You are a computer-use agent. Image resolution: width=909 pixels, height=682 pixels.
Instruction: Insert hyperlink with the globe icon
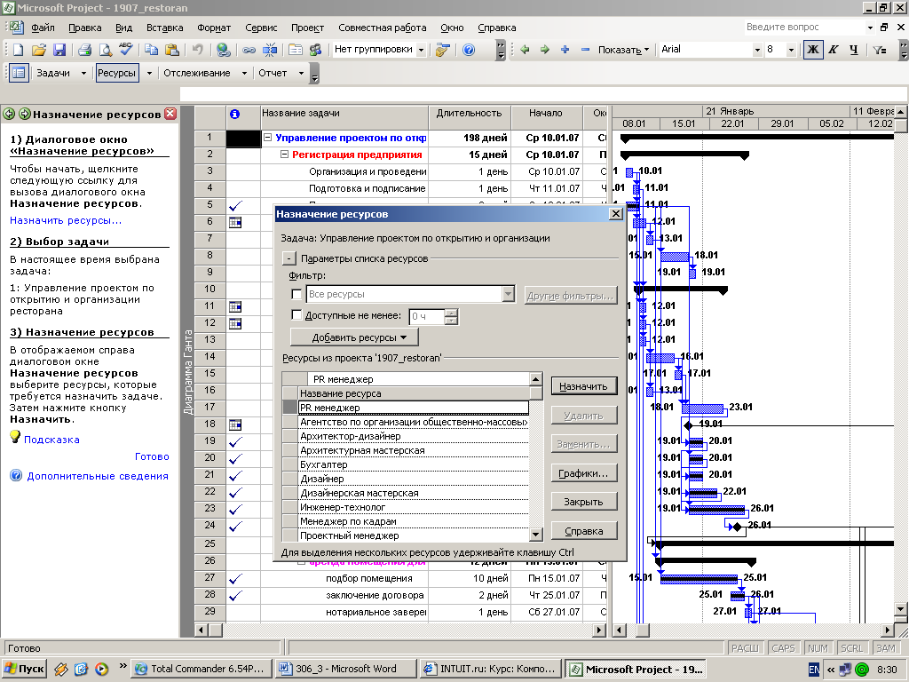tap(223, 50)
